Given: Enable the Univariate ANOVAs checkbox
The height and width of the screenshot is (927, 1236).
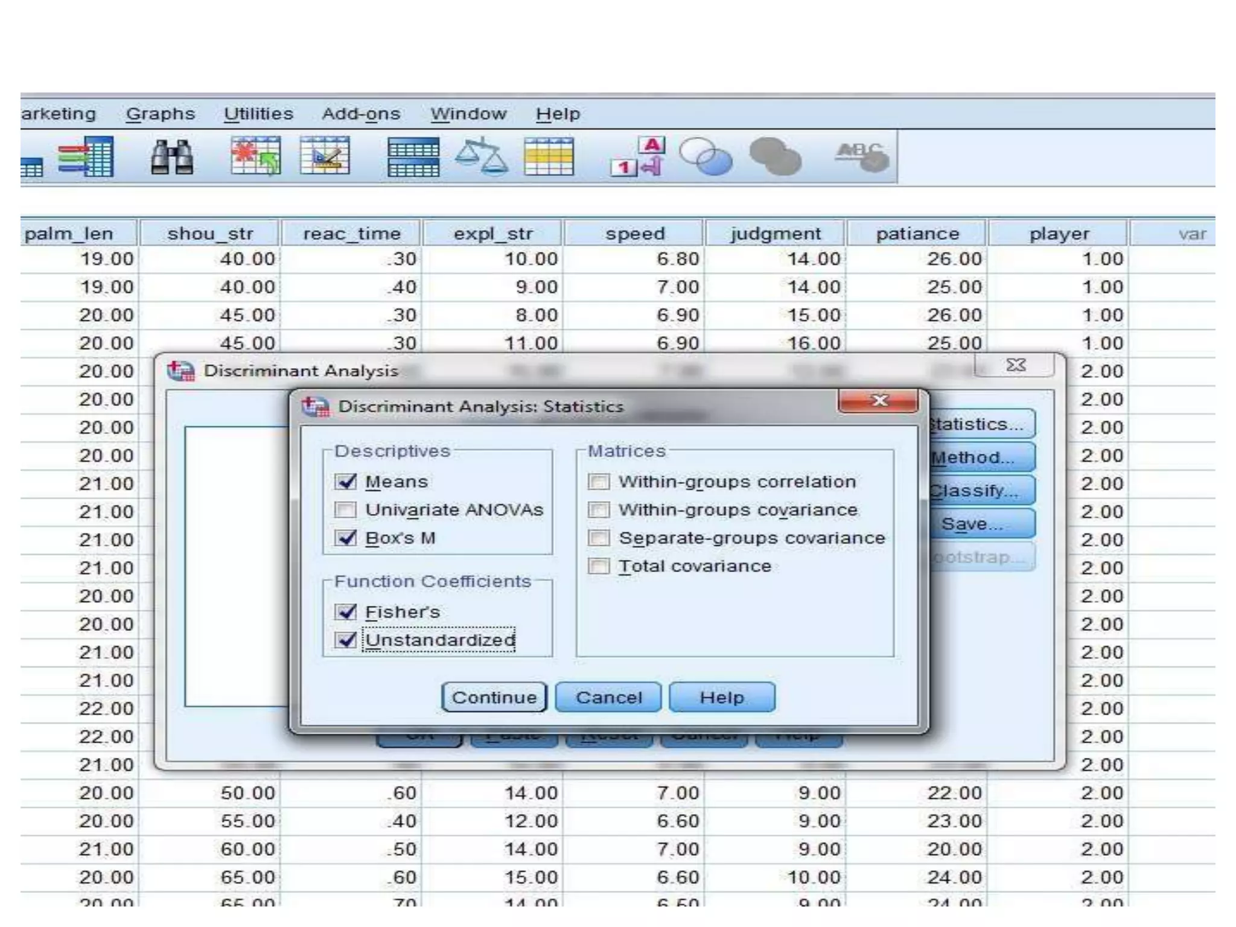Looking at the screenshot, I should pos(346,510).
